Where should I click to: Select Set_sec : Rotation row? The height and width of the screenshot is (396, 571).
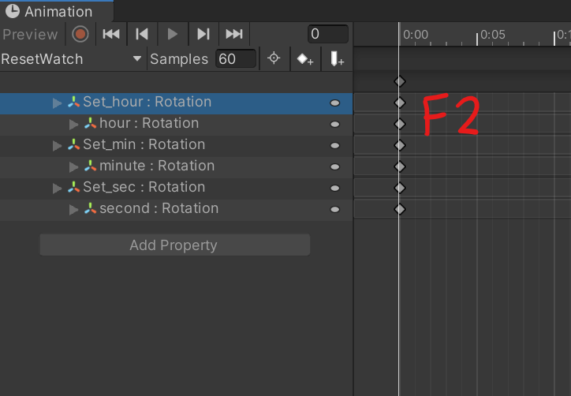[x=176, y=189]
